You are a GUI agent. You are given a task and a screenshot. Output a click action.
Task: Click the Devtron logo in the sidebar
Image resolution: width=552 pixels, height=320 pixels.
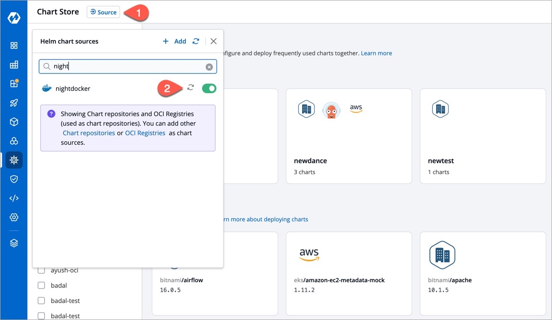point(14,18)
